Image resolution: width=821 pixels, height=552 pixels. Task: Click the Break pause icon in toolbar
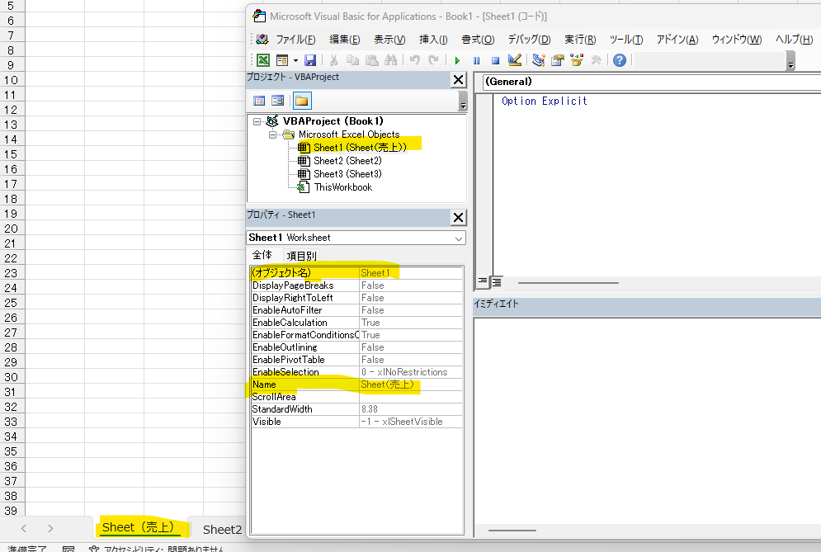click(x=476, y=61)
